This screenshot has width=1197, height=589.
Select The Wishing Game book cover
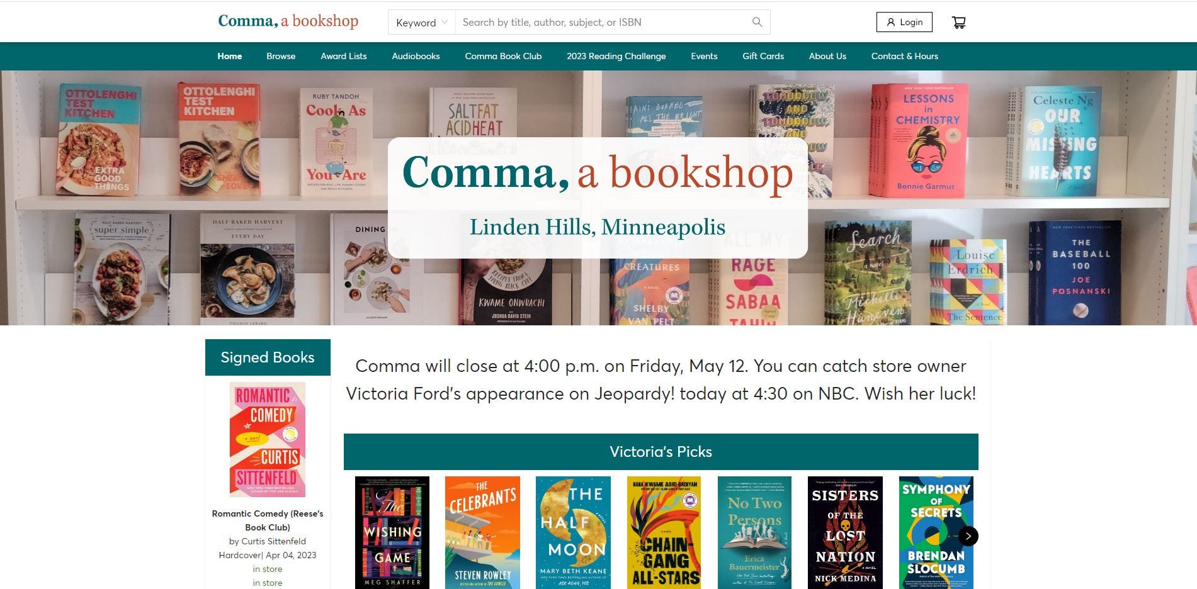coord(392,532)
